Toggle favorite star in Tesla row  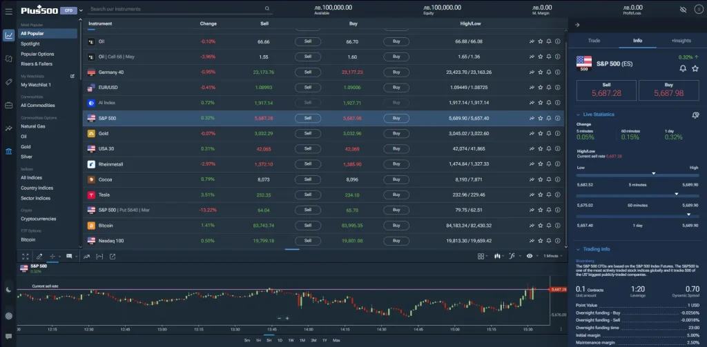click(540, 195)
